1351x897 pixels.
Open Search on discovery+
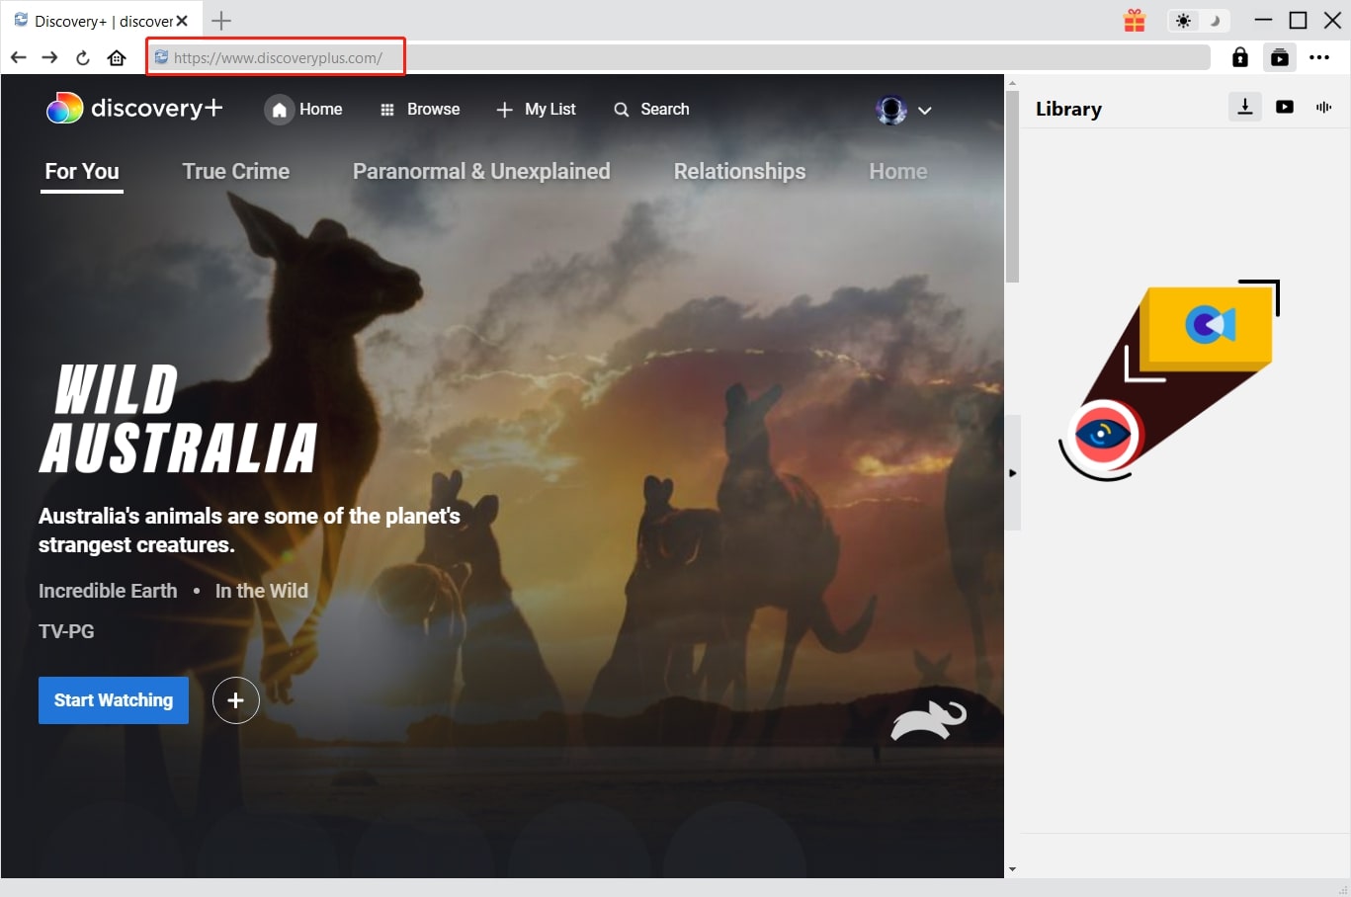pos(651,109)
